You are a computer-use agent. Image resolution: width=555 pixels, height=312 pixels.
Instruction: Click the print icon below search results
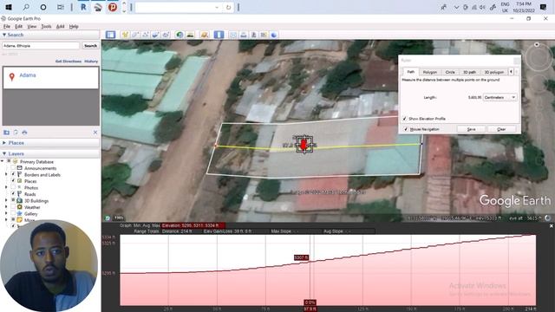(24, 133)
